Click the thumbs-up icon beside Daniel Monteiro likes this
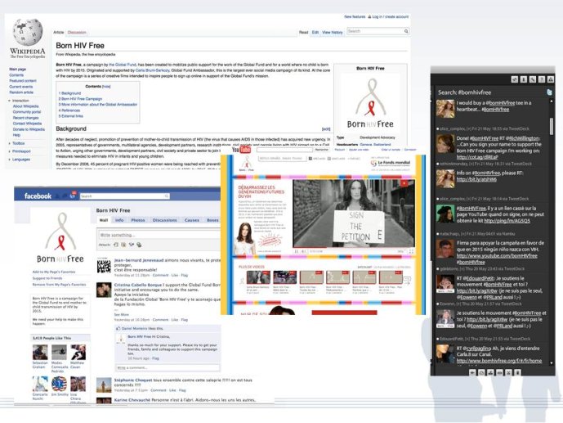This screenshot has width=563, height=423. (x=118, y=328)
